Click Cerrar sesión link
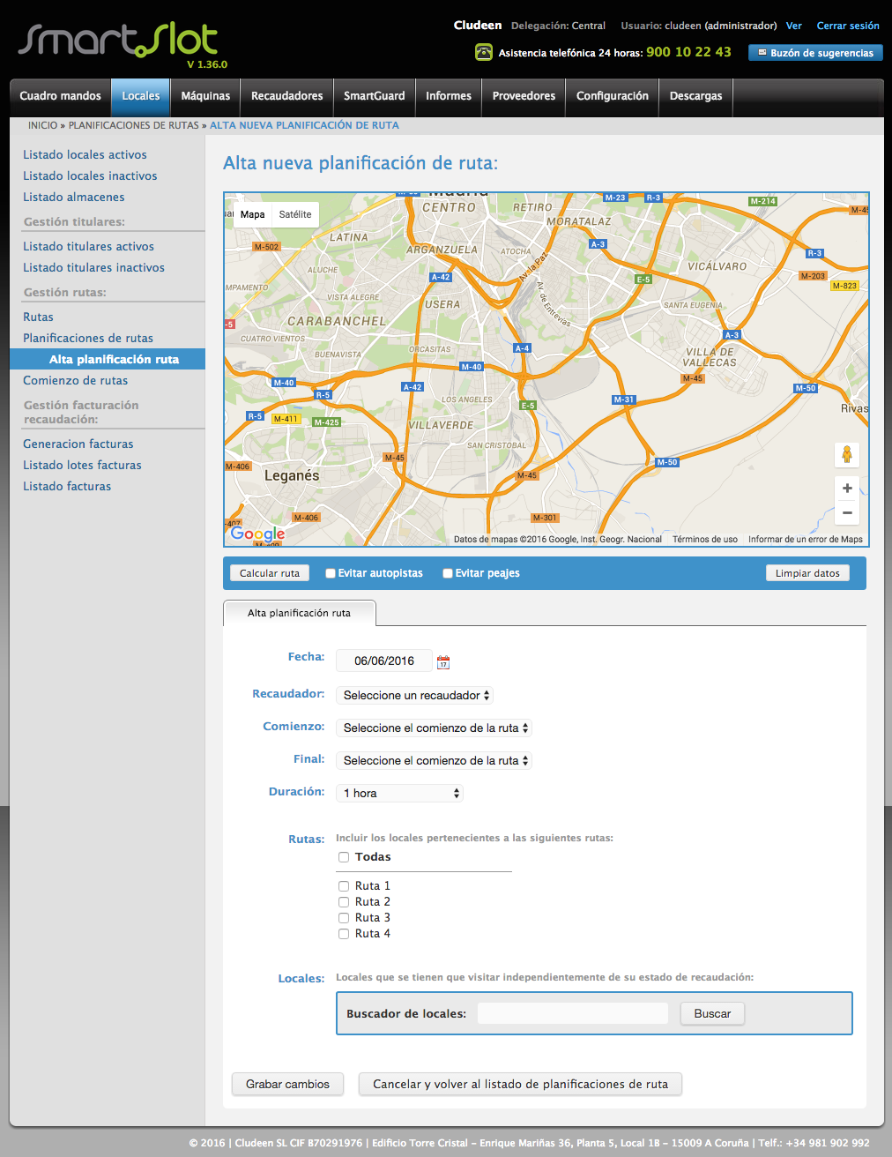Image resolution: width=892 pixels, height=1157 pixels. 848,26
